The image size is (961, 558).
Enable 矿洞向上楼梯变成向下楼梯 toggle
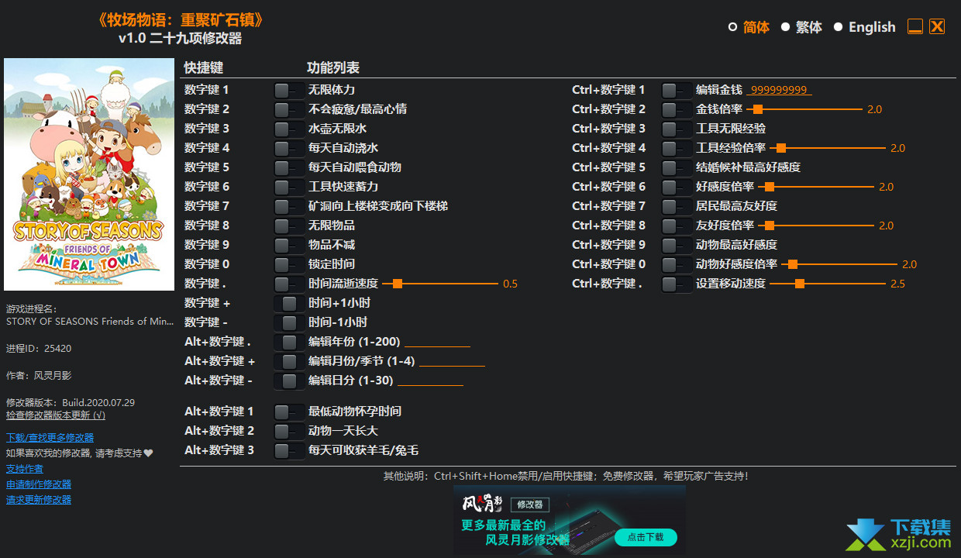(289, 206)
